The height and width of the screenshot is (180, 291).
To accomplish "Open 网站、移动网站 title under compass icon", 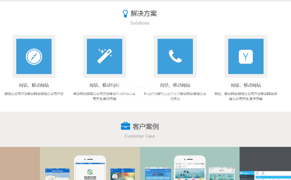I will (34, 85).
